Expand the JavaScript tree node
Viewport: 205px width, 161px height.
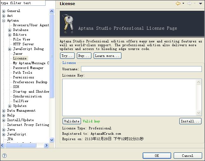pyautogui.click(x=4, y=134)
